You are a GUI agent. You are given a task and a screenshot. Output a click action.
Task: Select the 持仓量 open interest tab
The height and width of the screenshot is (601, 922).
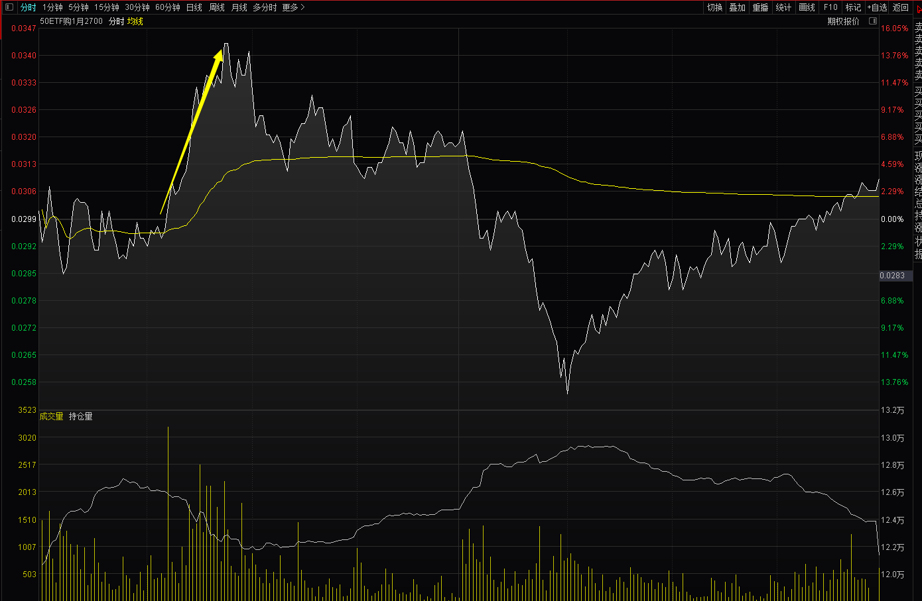[81, 416]
